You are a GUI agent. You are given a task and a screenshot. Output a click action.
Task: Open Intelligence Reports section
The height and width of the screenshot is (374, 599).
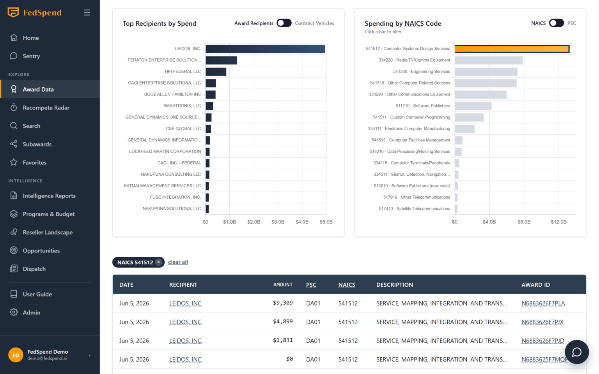click(x=50, y=196)
